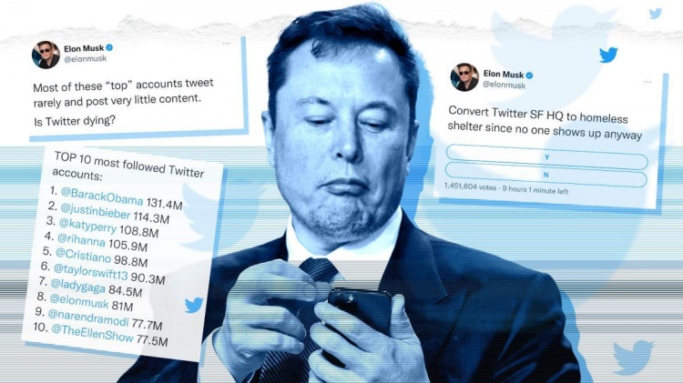Image resolution: width=683 pixels, height=383 pixels.
Task: Click the @TheEllenShow handle
Action: [92, 333]
